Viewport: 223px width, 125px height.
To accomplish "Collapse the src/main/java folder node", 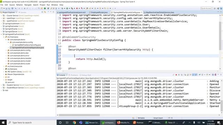I will point(4,37).
